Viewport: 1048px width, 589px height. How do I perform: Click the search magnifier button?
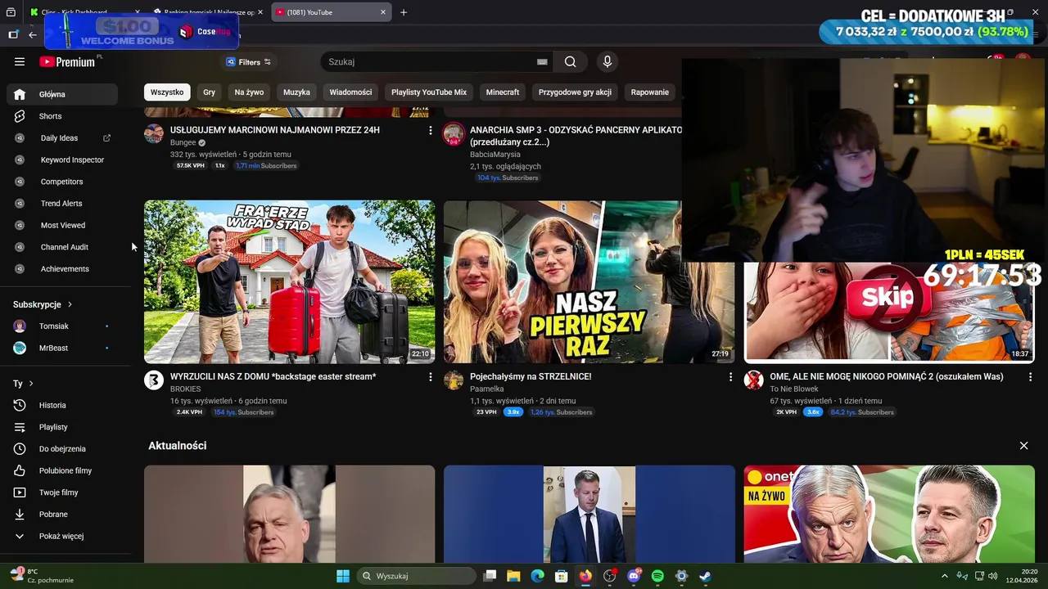tap(570, 61)
